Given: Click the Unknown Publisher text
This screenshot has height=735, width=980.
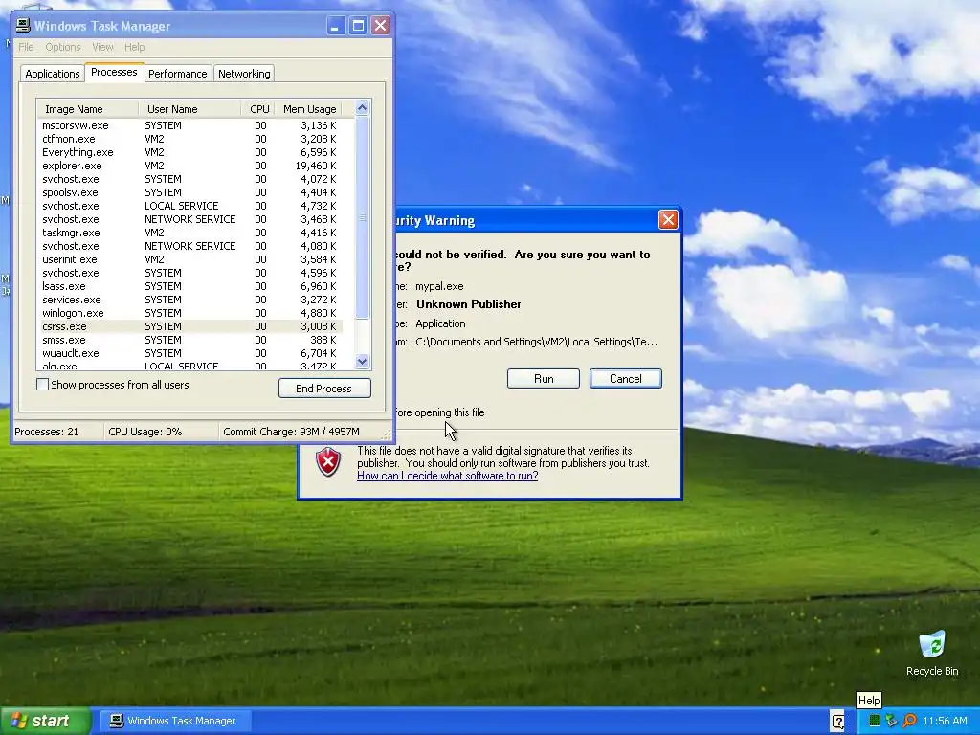Looking at the screenshot, I should point(469,304).
